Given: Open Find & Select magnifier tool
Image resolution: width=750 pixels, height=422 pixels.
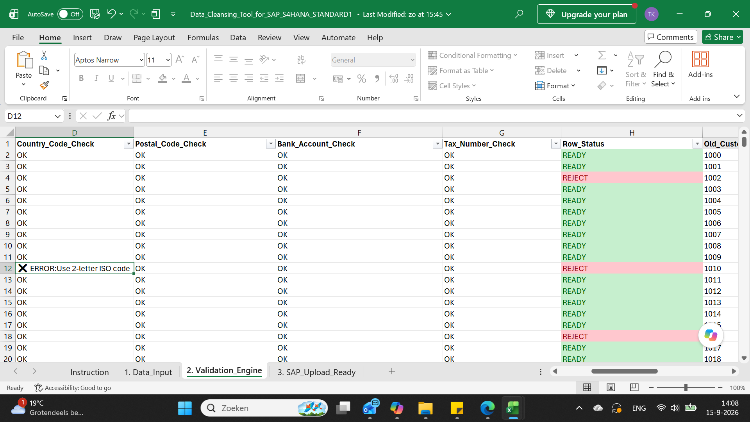Looking at the screenshot, I should coord(663,70).
